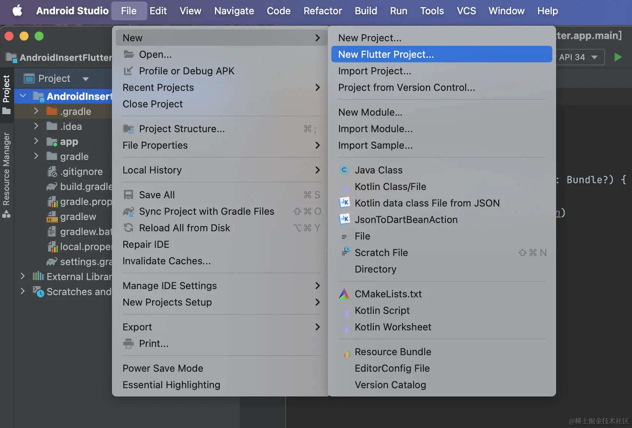The width and height of the screenshot is (632, 428).
Task: Choose Import Sample...
Action: click(x=442, y=145)
